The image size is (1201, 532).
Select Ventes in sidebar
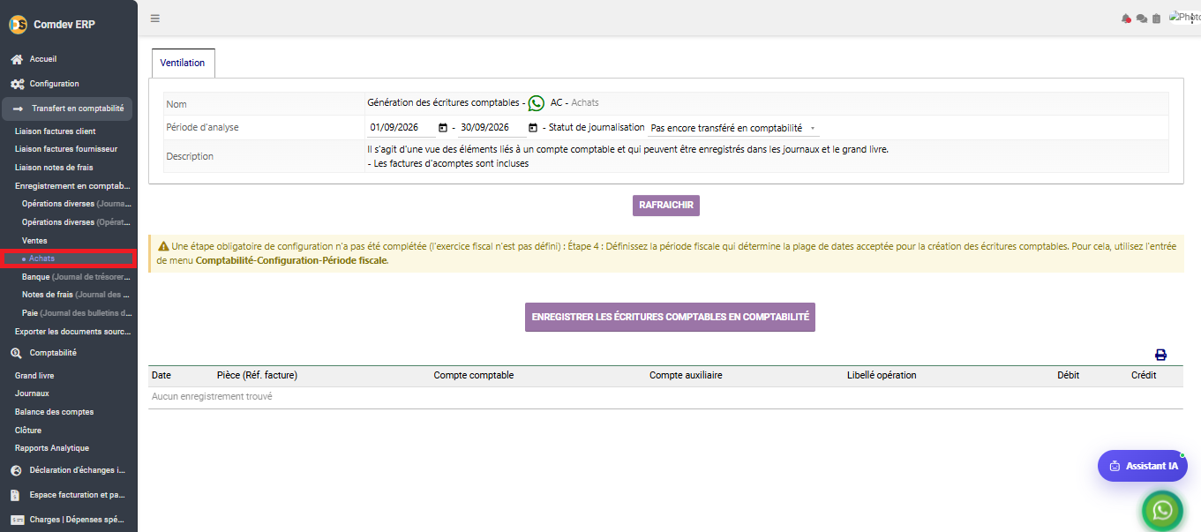34,241
